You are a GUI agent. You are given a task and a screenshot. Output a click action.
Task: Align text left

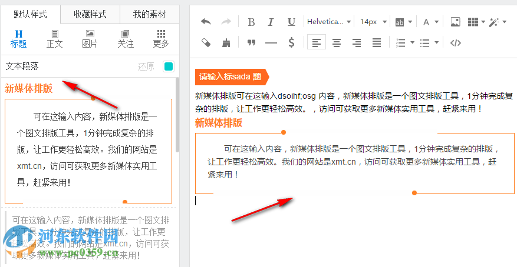tap(317, 42)
